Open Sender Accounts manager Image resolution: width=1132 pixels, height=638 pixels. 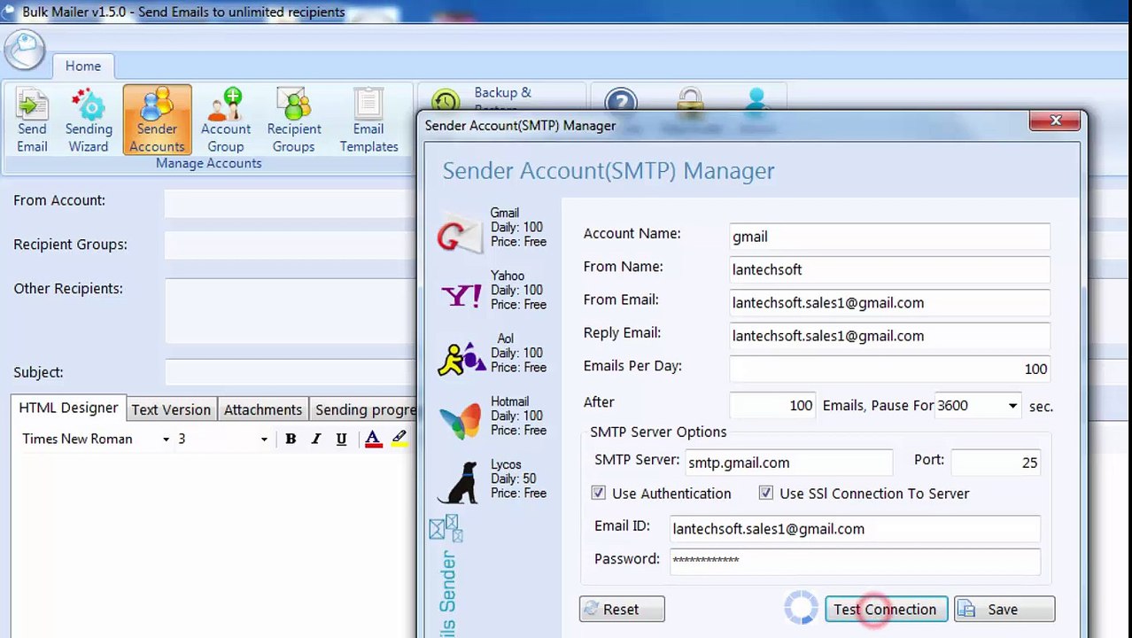click(157, 121)
